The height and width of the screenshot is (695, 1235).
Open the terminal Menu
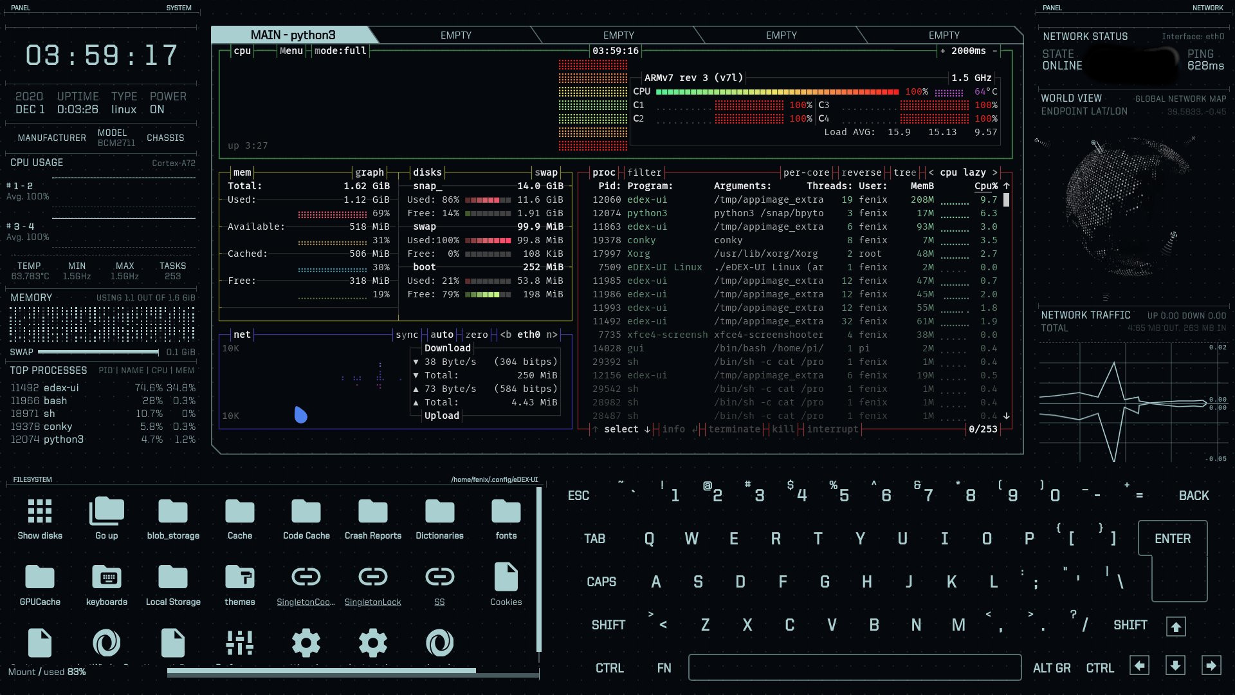(291, 51)
